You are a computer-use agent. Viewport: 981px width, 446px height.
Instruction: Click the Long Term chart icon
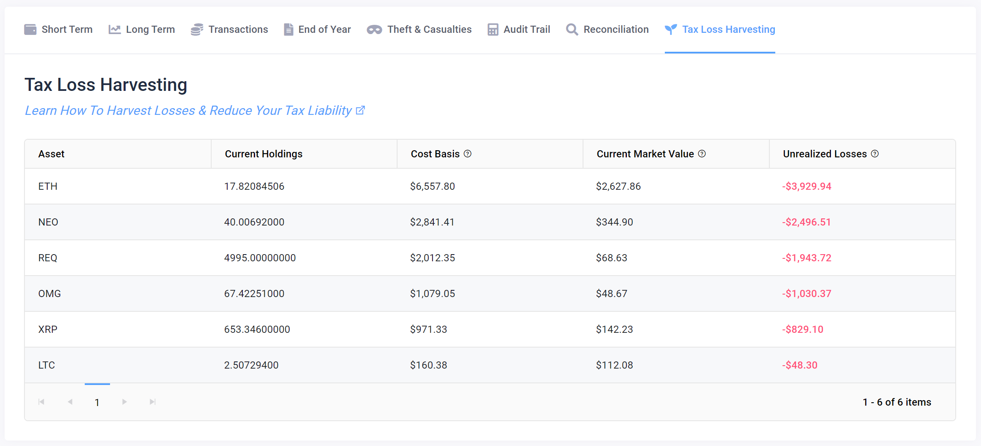pos(115,29)
